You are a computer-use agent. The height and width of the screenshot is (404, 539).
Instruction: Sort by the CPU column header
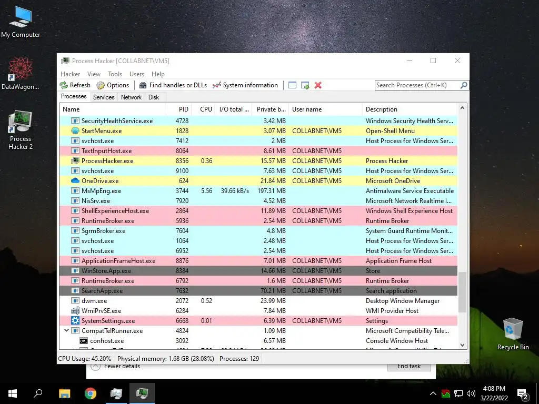coord(204,109)
